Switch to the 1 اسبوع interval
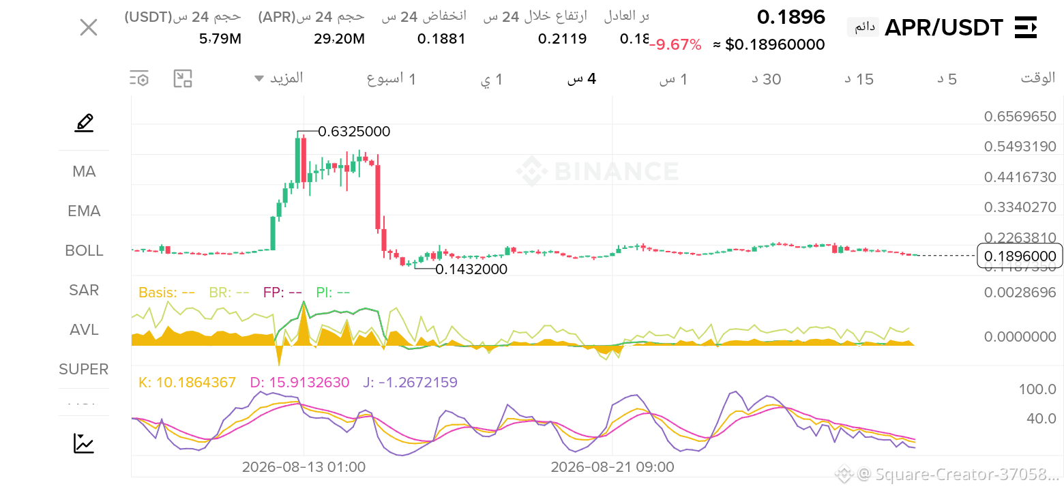This screenshot has height=491, width=1064. point(391,79)
